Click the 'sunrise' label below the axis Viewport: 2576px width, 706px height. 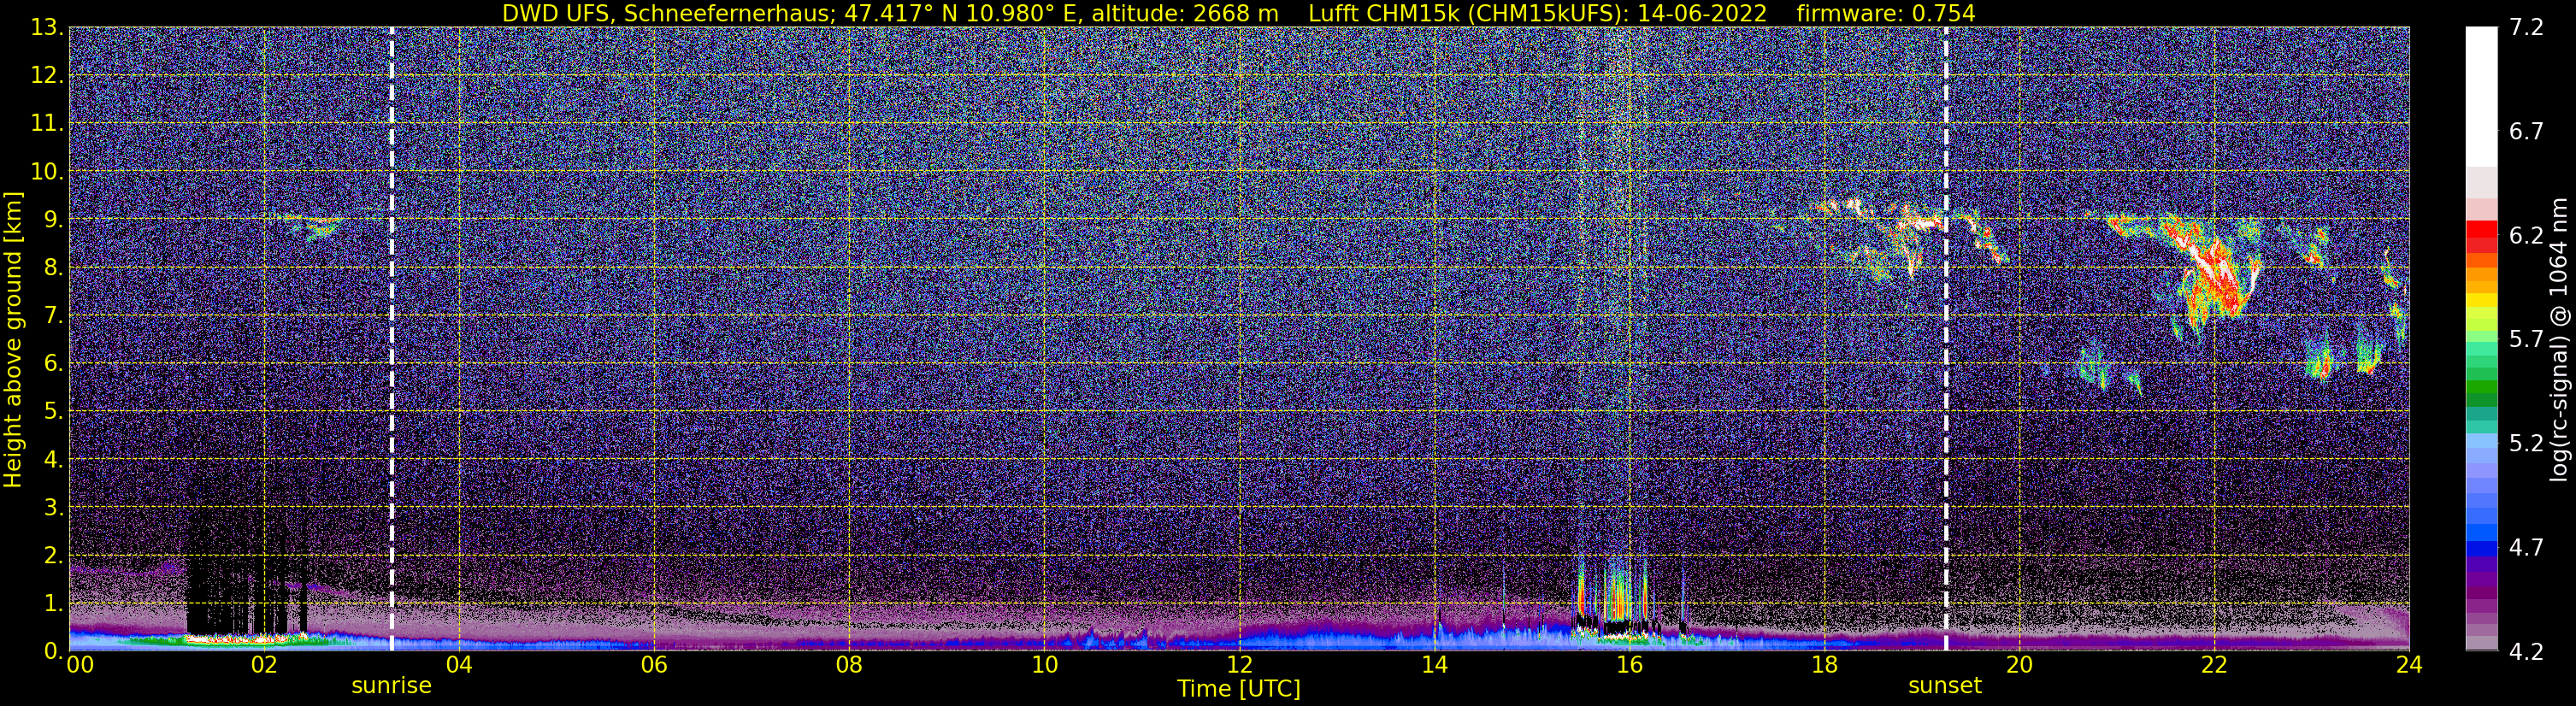391,685
